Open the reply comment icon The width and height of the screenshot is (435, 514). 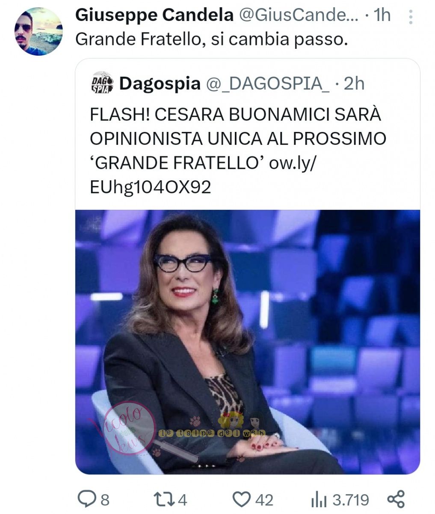(x=87, y=499)
